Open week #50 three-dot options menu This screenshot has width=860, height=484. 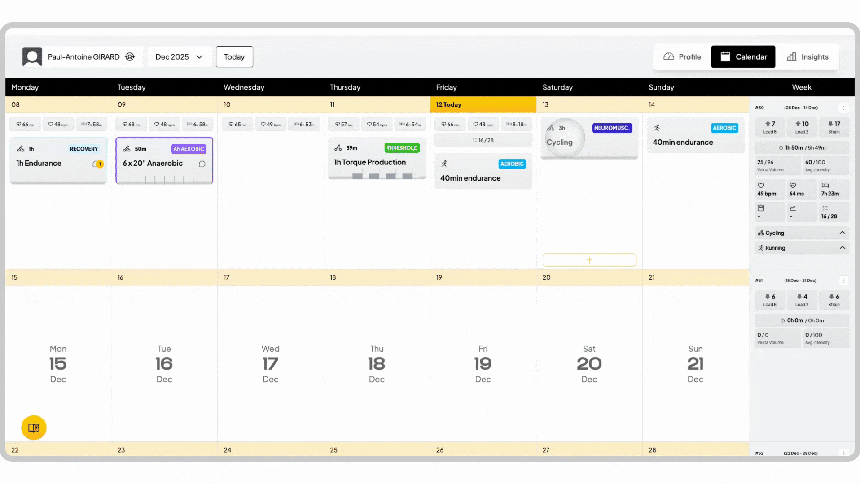pyautogui.click(x=843, y=108)
